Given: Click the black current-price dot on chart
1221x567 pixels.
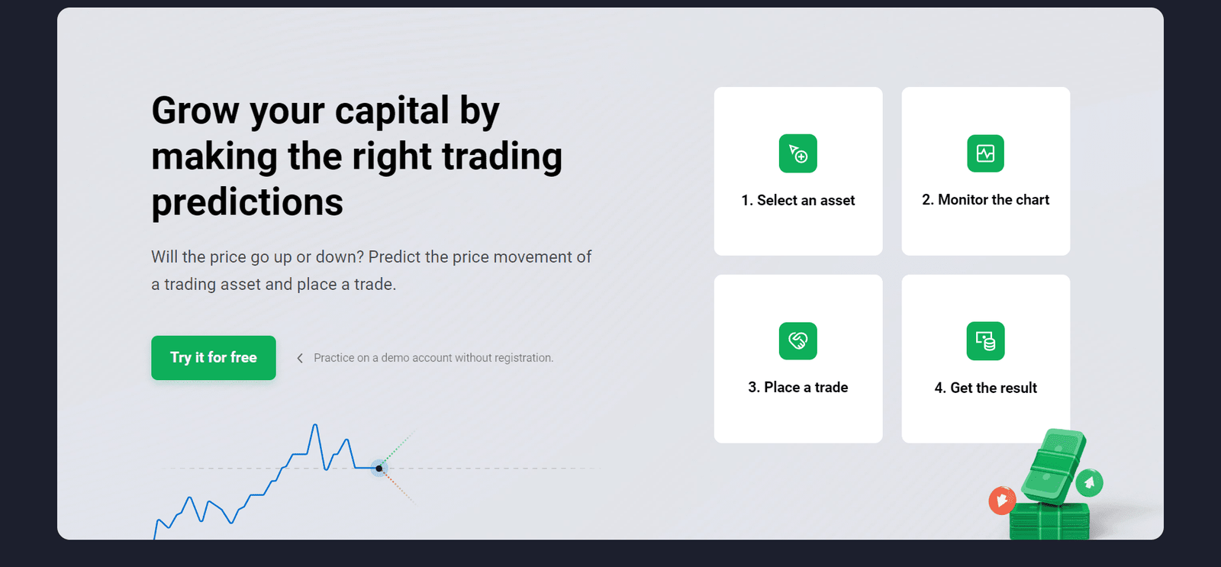Looking at the screenshot, I should coord(379,468).
